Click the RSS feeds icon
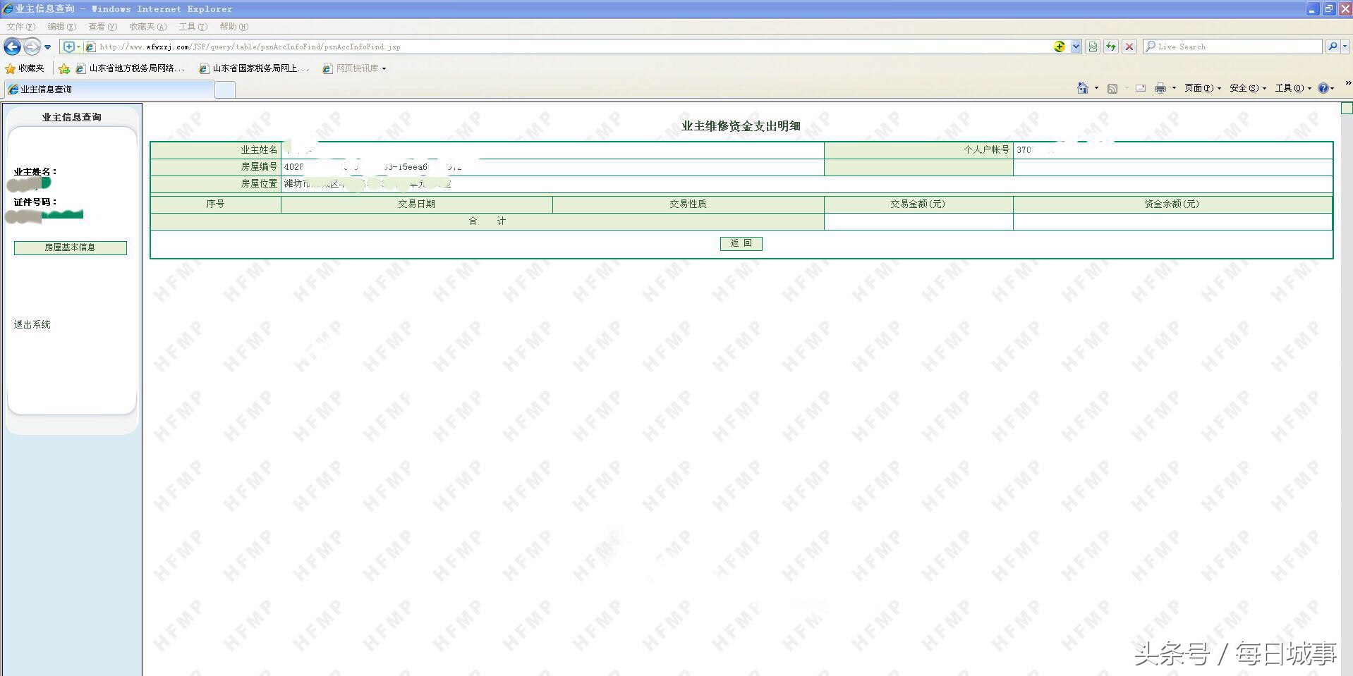 (x=1112, y=88)
